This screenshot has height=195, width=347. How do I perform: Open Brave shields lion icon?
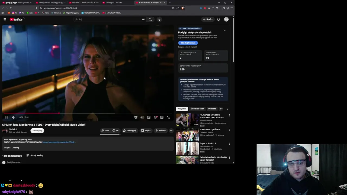pyautogui.click(x=183, y=8)
